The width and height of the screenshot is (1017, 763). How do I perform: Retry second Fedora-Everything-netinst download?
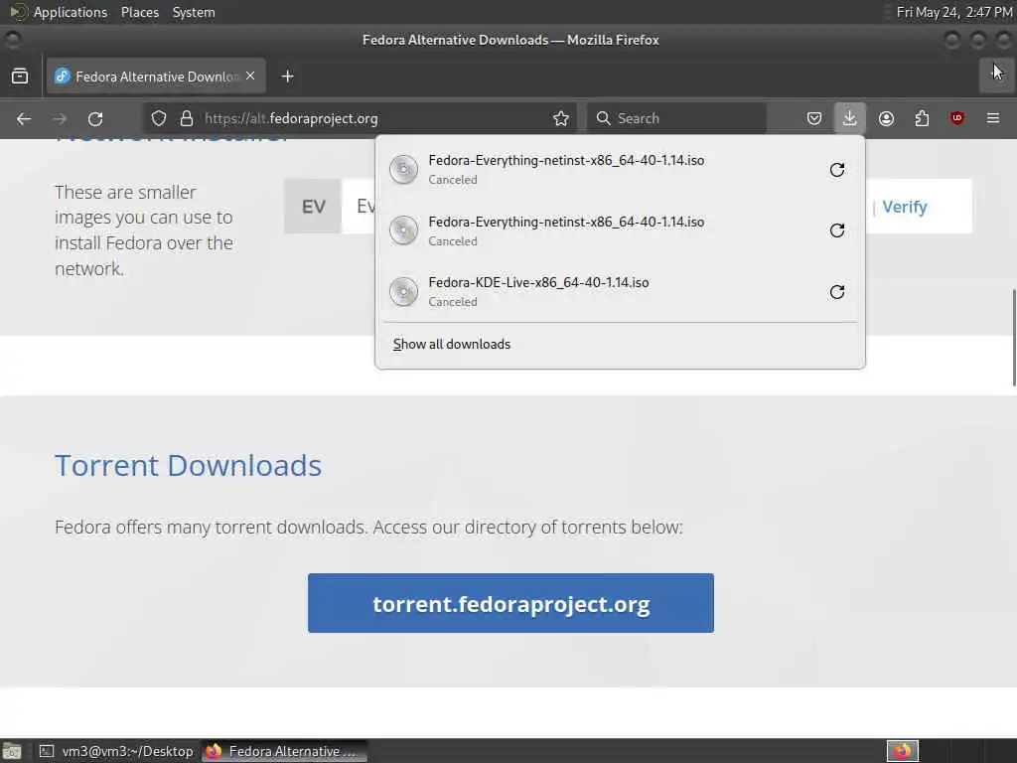(x=837, y=230)
